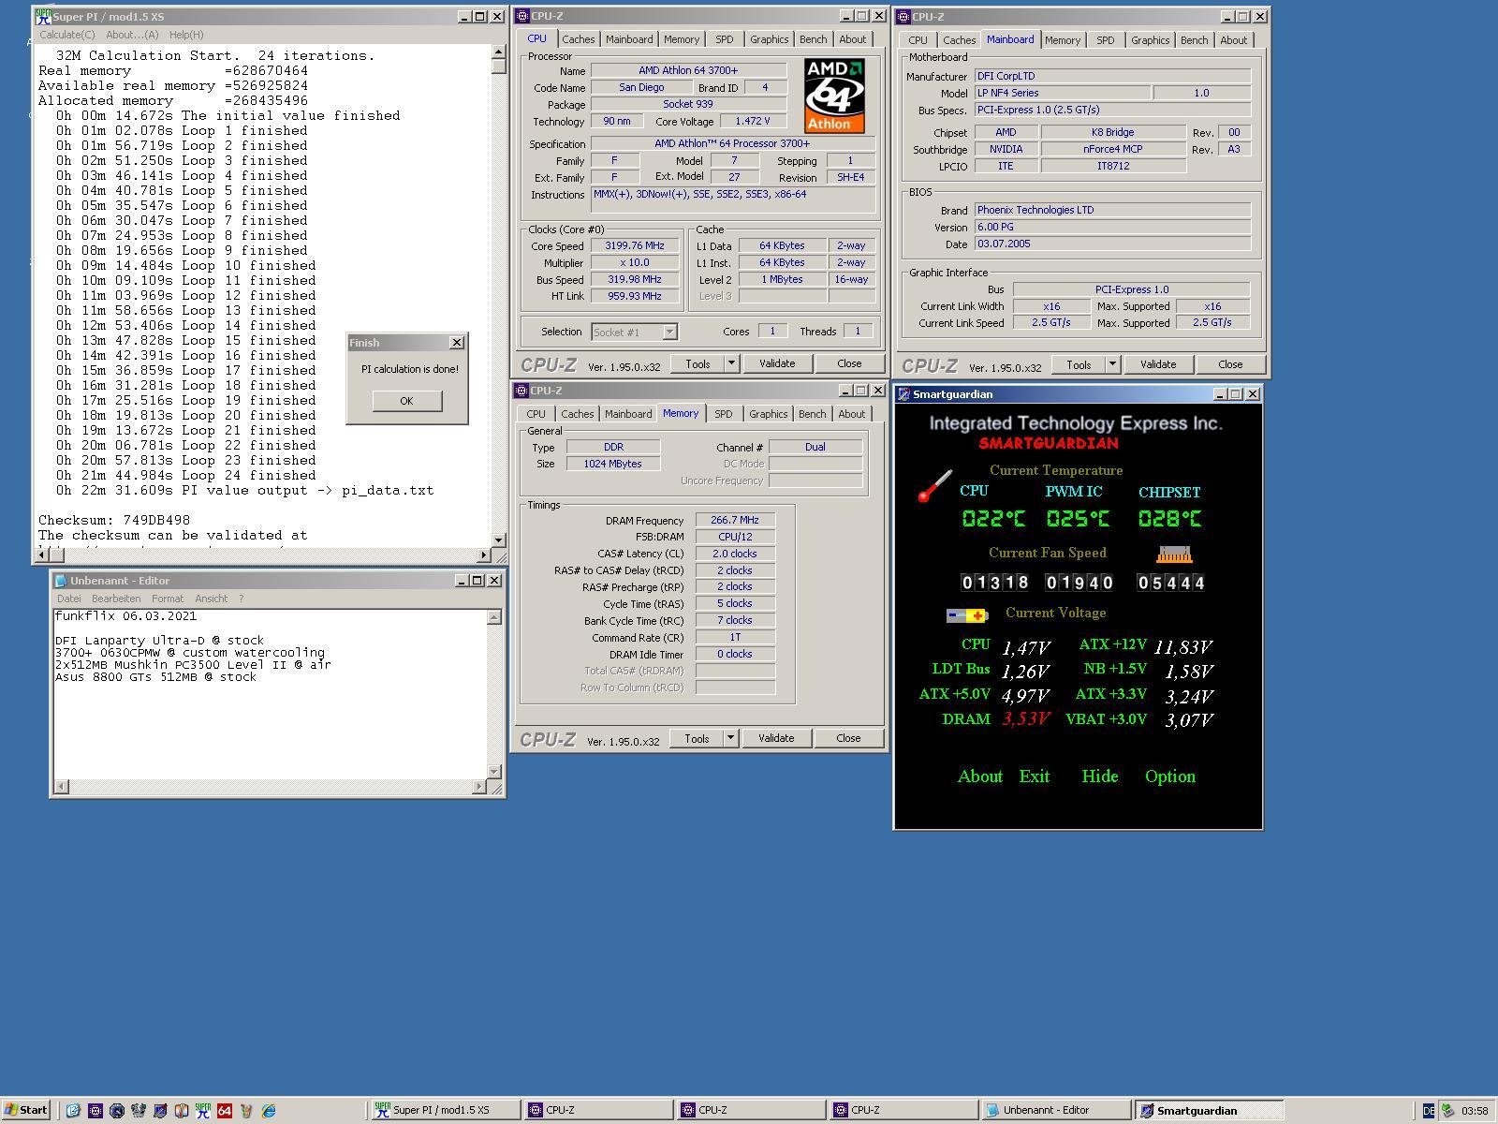Open Format menu in Editor

[x=168, y=599]
